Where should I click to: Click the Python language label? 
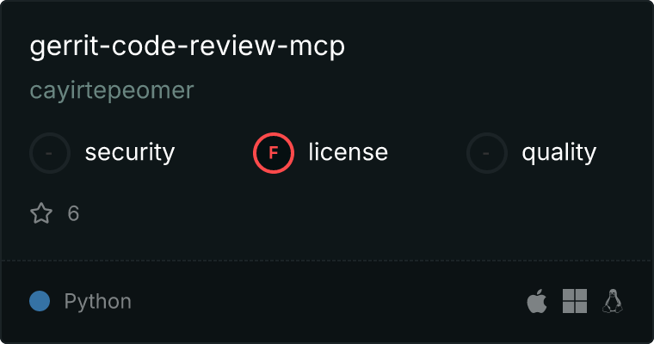[x=97, y=302]
